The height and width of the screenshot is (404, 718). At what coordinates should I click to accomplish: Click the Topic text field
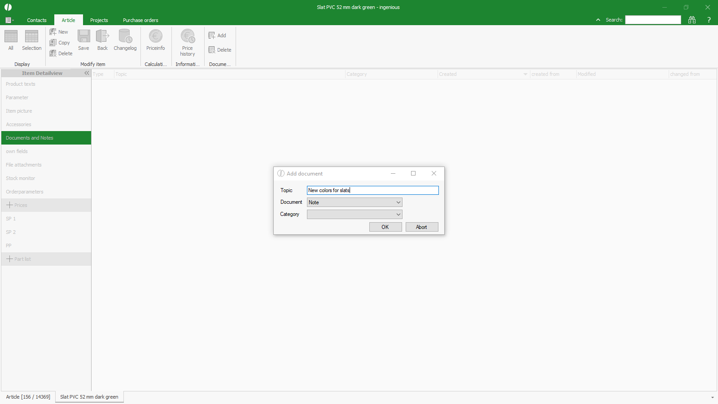tap(372, 190)
